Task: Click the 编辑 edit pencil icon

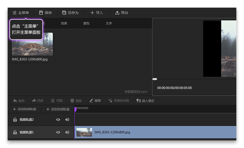Action: pos(91,101)
